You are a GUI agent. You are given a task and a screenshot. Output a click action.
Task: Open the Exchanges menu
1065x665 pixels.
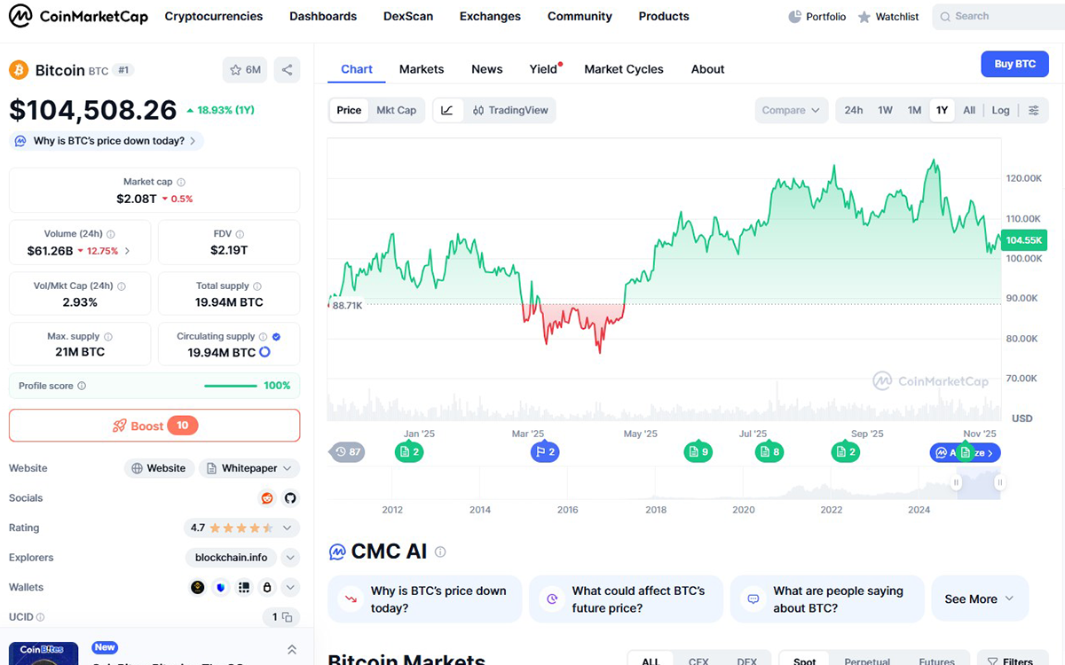pyautogui.click(x=490, y=16)
